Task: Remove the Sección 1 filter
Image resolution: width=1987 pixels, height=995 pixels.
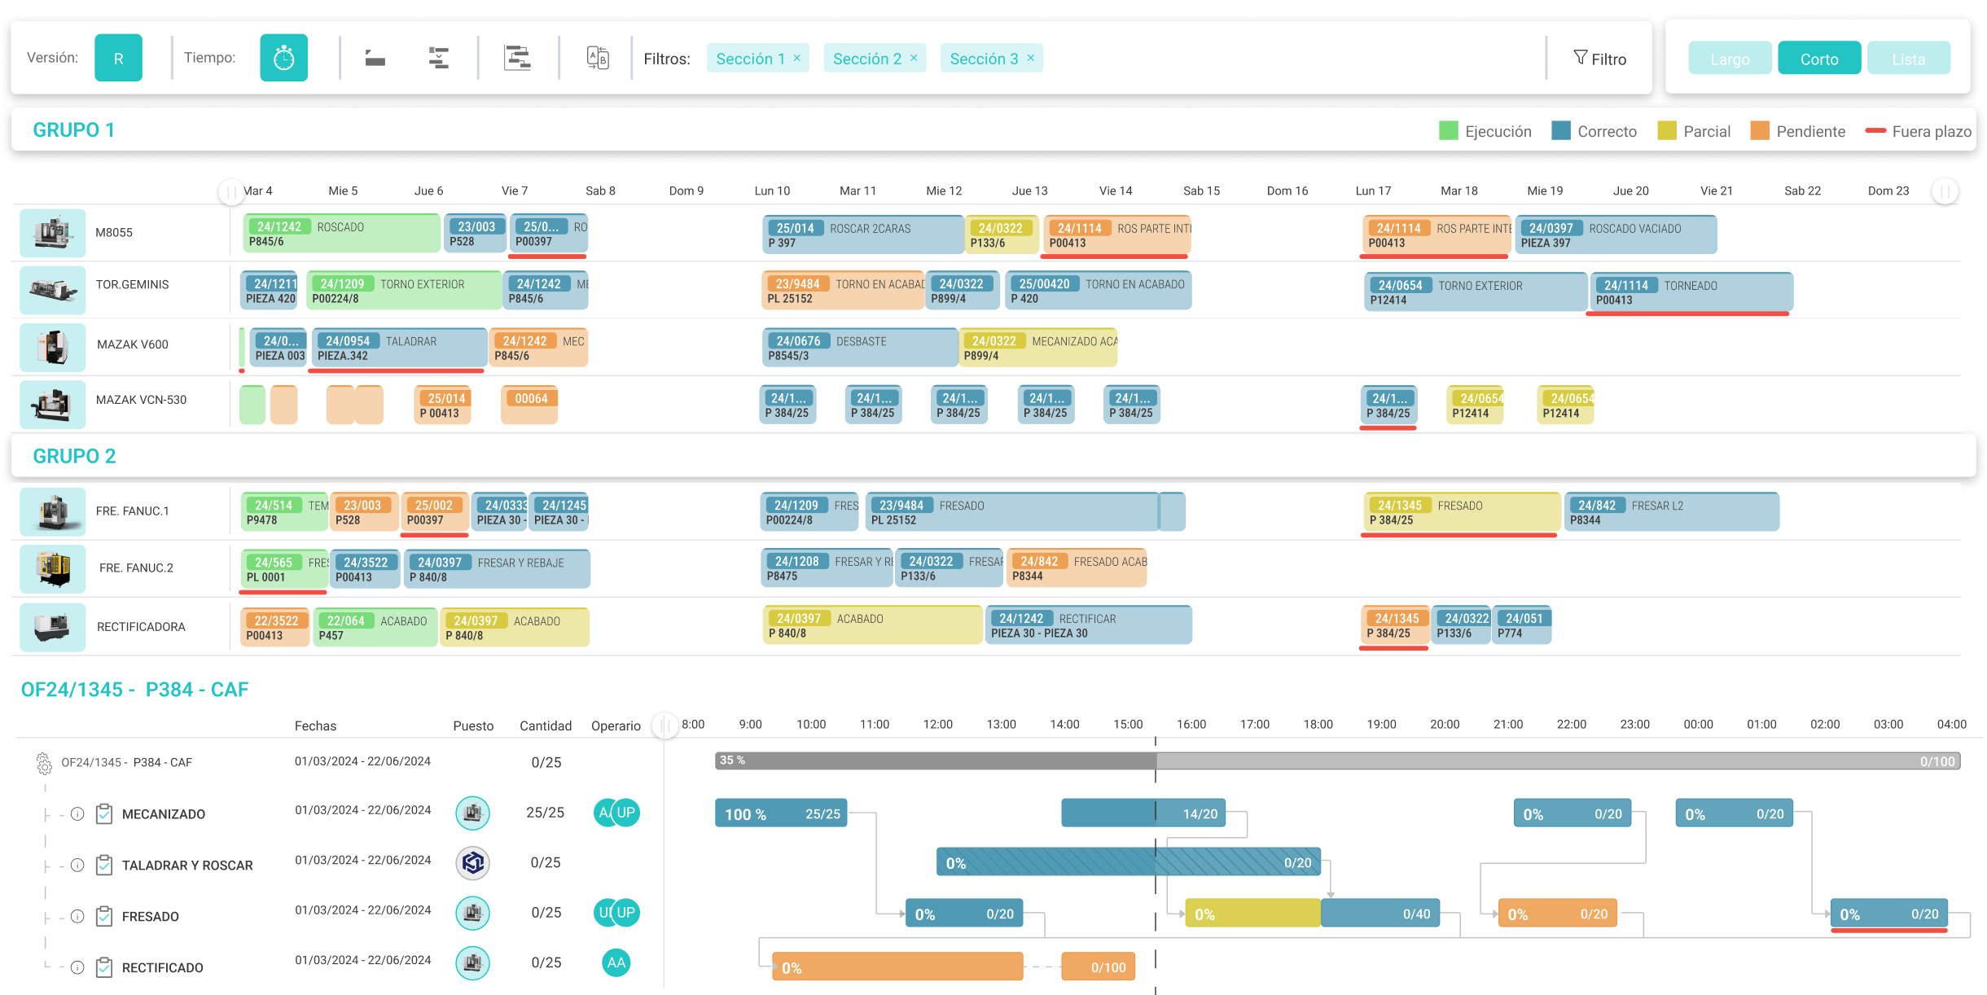Action: (797, 58)
